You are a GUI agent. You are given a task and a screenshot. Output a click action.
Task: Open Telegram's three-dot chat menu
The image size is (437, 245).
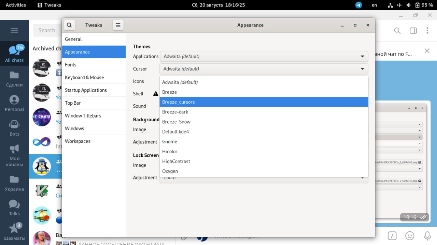(x=427, y=31)
